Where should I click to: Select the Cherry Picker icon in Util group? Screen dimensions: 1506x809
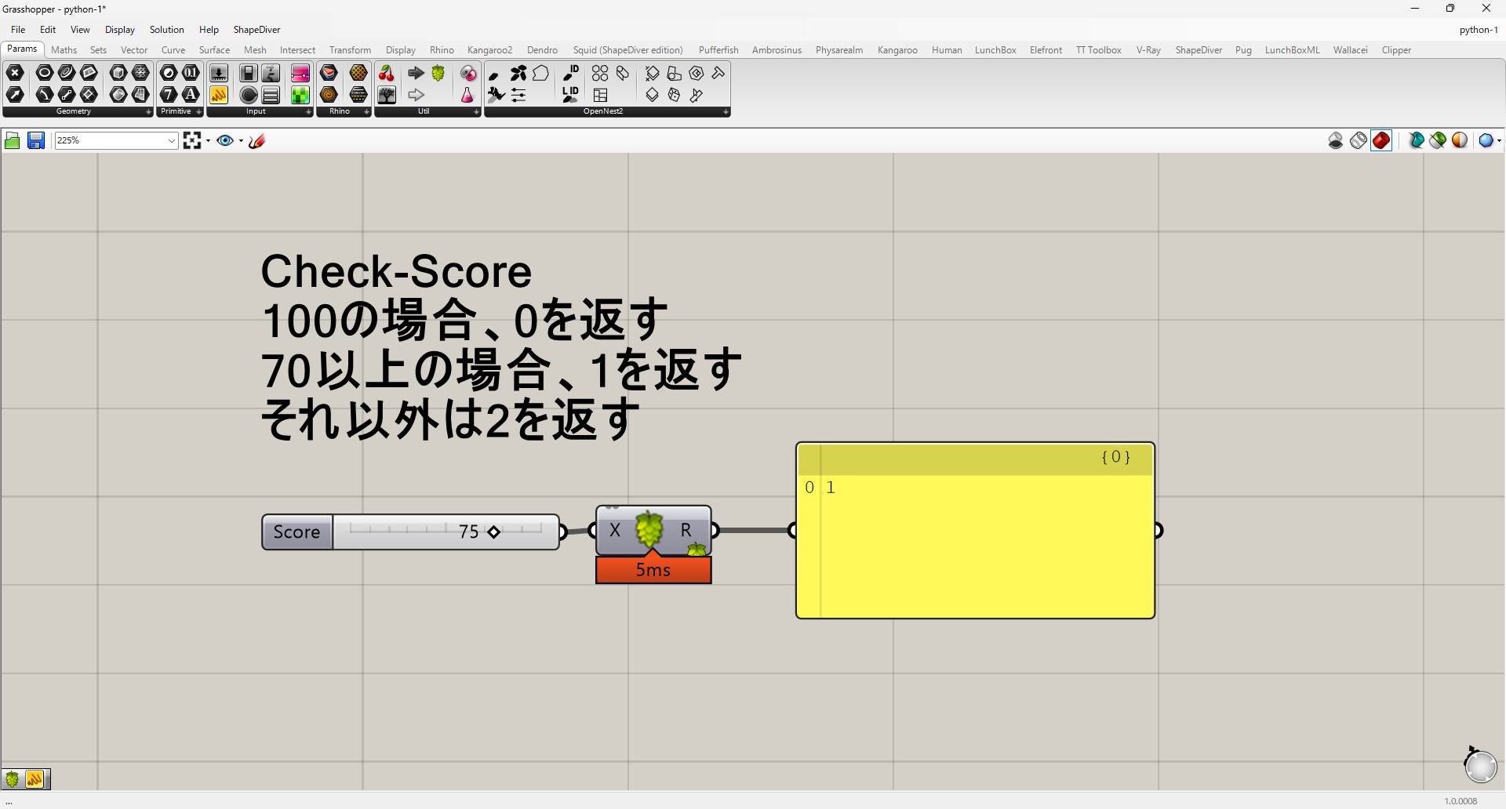[387, 73]
